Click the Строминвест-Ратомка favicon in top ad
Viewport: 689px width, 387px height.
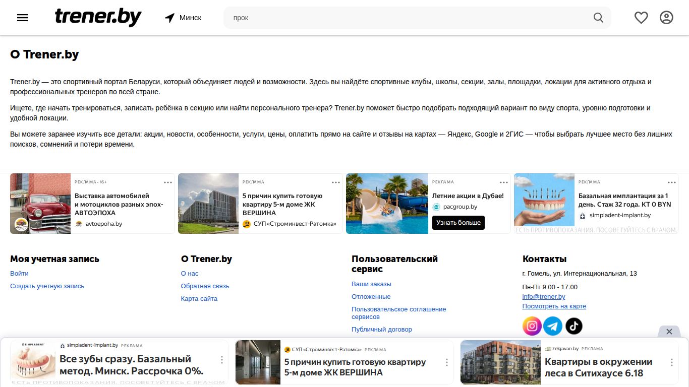coord(247,224)
